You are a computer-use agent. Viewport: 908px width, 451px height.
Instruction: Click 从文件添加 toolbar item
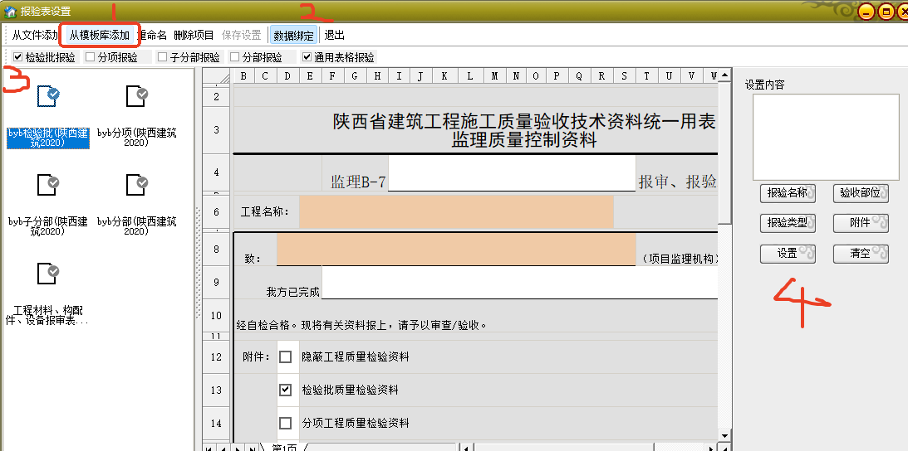point(34,36)
